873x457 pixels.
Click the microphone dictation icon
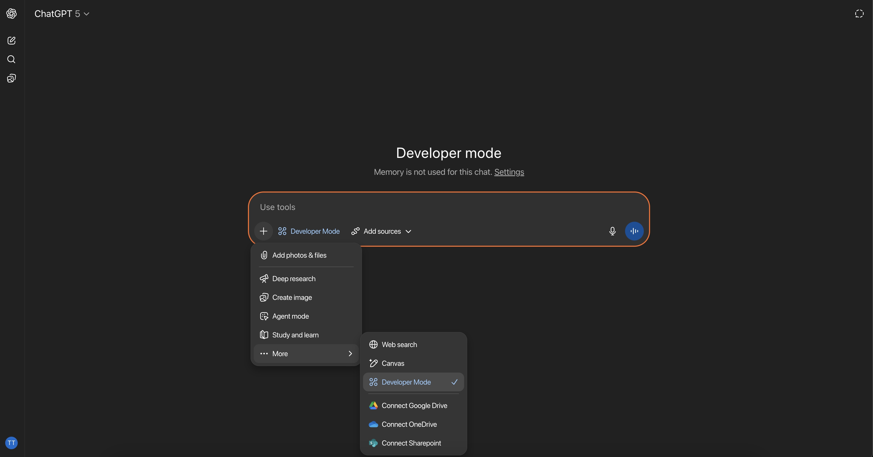click(612, 231)
